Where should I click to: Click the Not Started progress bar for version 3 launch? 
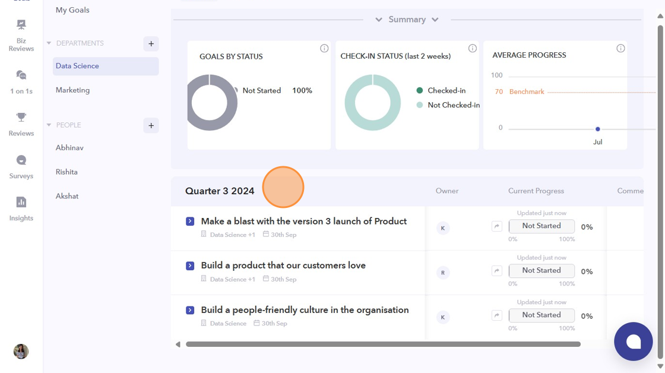point(541,226)
